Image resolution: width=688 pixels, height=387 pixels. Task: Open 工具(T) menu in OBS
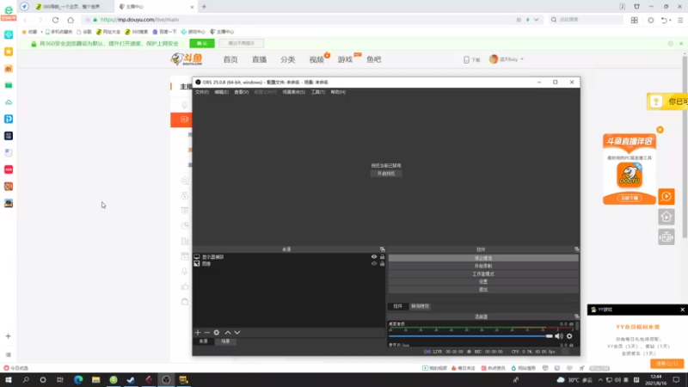coord(317,92)
